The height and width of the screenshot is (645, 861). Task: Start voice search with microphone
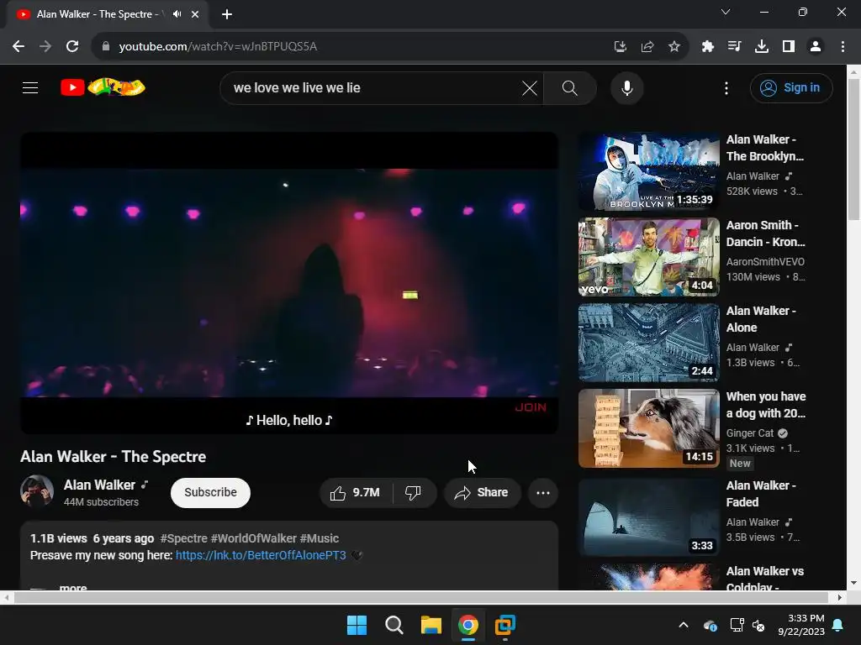626,87
